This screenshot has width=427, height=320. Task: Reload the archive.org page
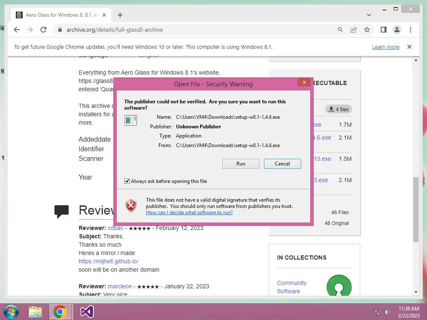point(43,30)
